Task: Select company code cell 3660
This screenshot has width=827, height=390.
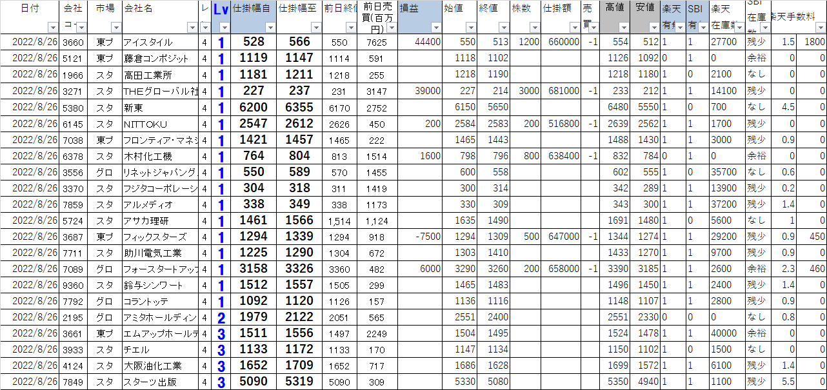Action: point(74,42)
